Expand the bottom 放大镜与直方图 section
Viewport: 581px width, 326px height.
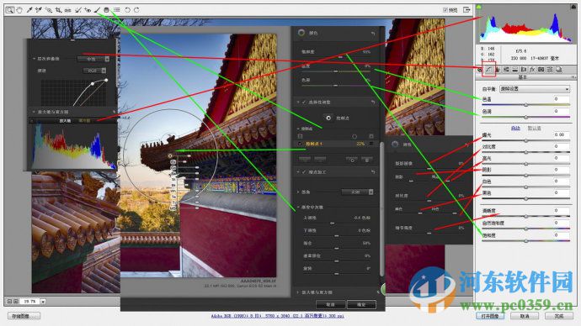(x=298, y=292)
